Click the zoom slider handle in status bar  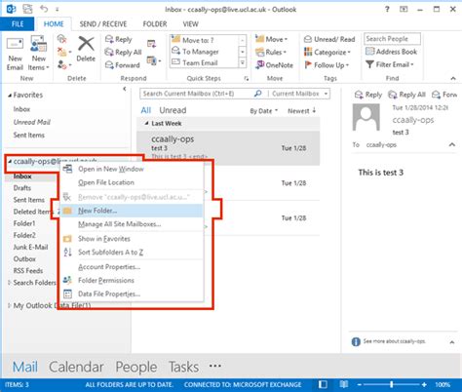click(392, 384)
